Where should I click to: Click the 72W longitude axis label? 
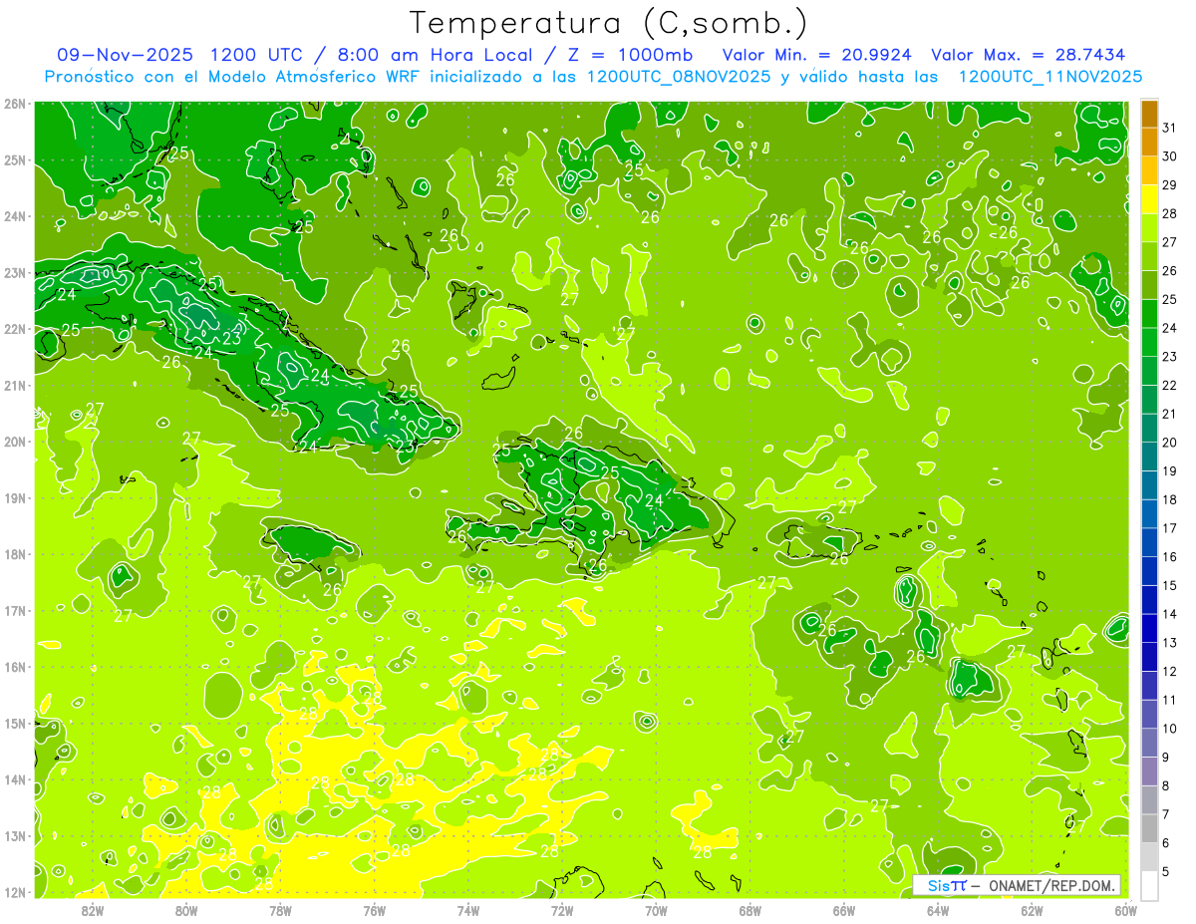562,911
